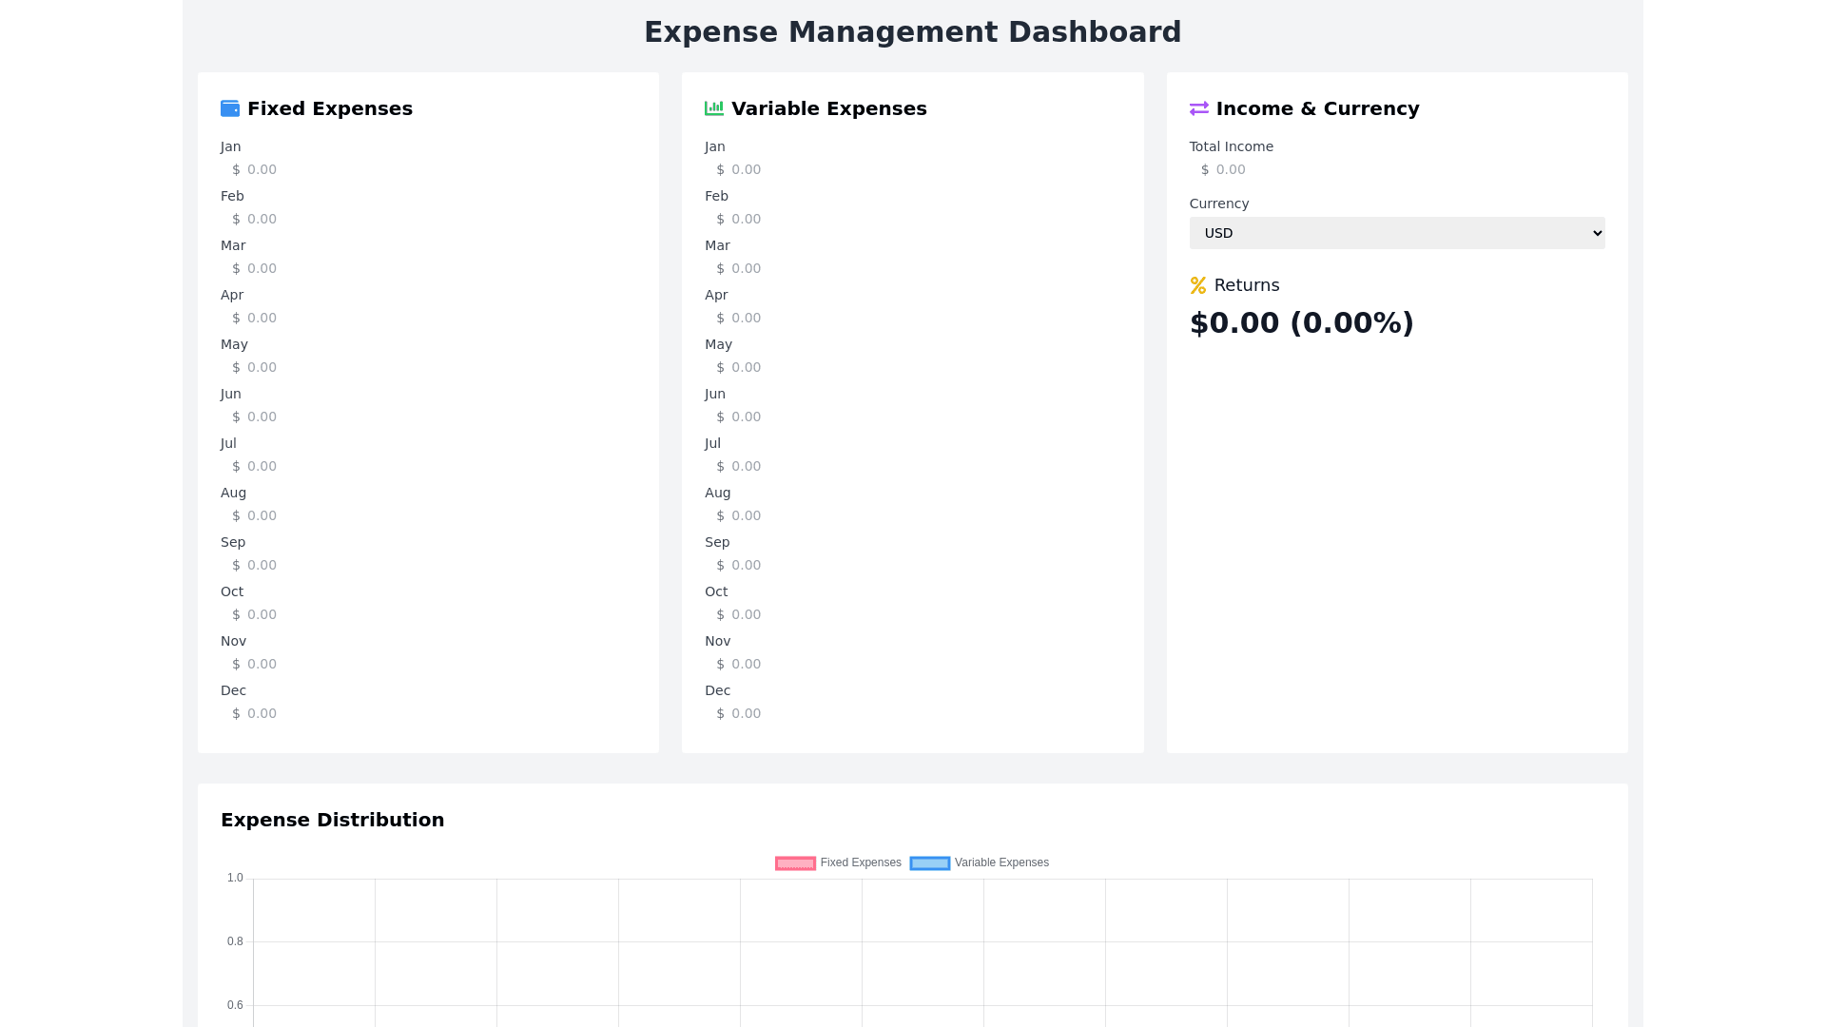Toggle Fixed Expenses legend in chart
The image size is (1826, 1027).
pos(860,862)
